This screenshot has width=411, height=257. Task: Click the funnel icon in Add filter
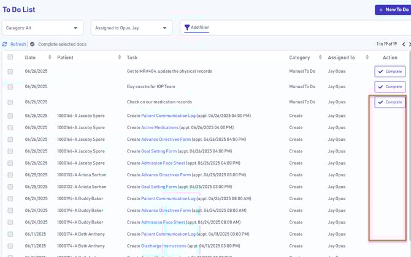pos(187,27)
